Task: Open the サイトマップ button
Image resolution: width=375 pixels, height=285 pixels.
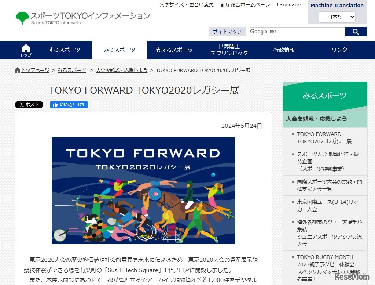Action: [227, 32]
